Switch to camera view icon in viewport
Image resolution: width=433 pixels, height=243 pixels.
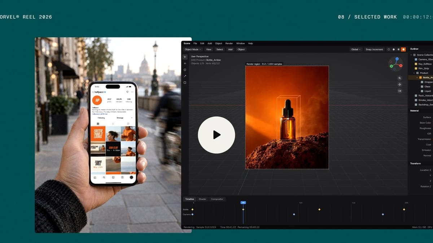coord(400,91)
